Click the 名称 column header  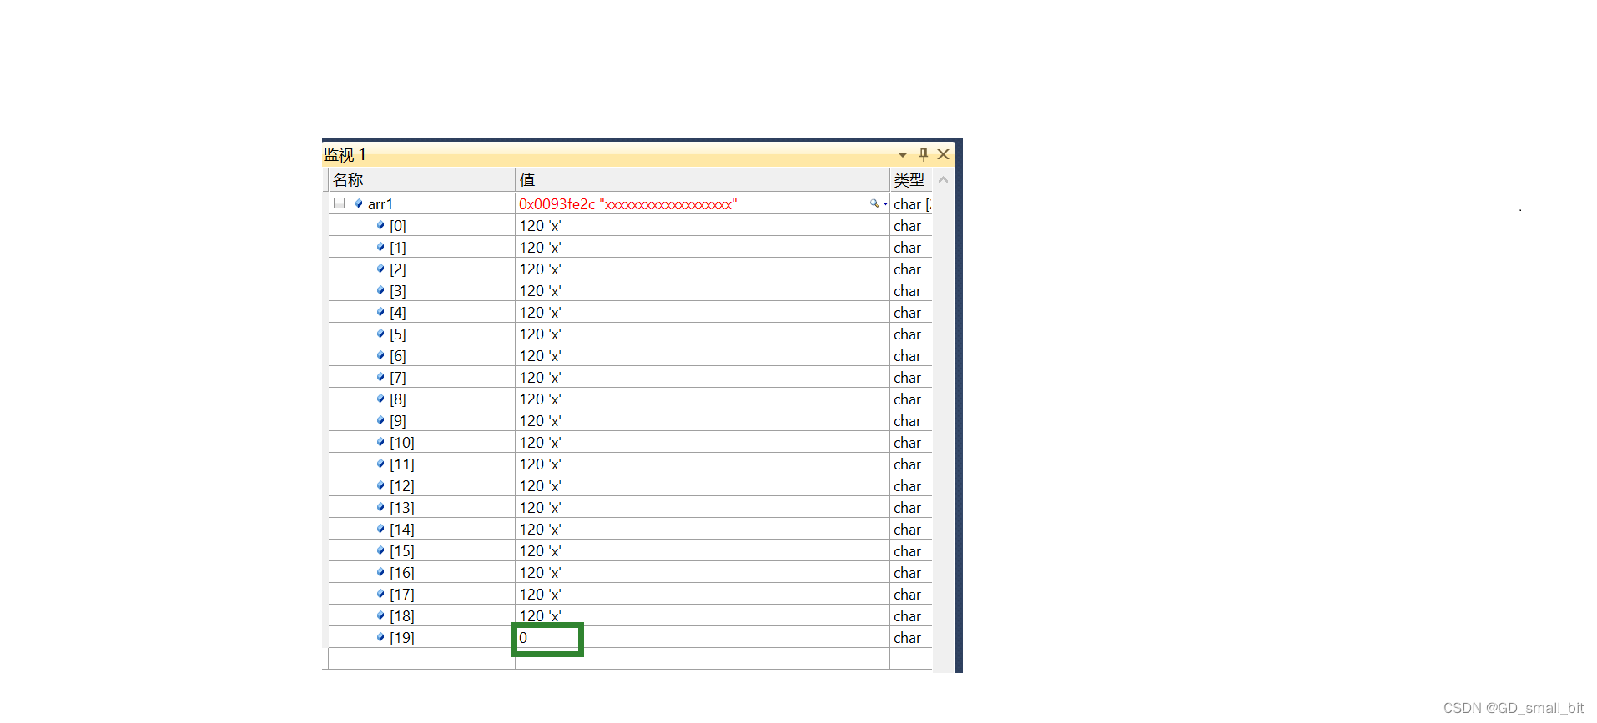(x=421, y=180)
